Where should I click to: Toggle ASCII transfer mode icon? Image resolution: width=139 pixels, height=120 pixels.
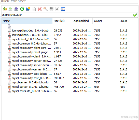click(57, 9)
